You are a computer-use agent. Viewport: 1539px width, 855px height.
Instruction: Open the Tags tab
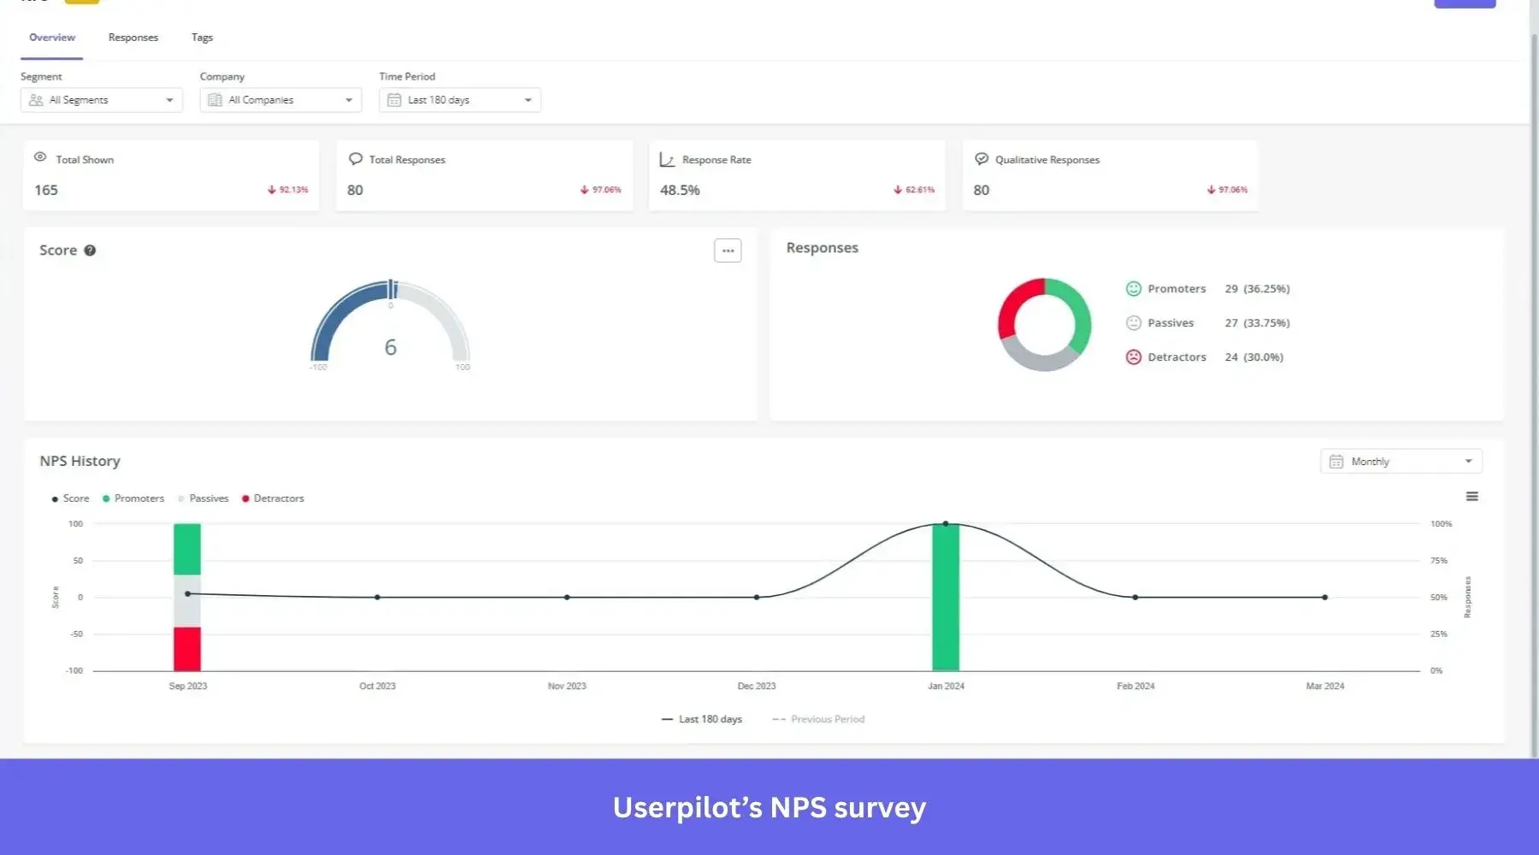(202, 37)
